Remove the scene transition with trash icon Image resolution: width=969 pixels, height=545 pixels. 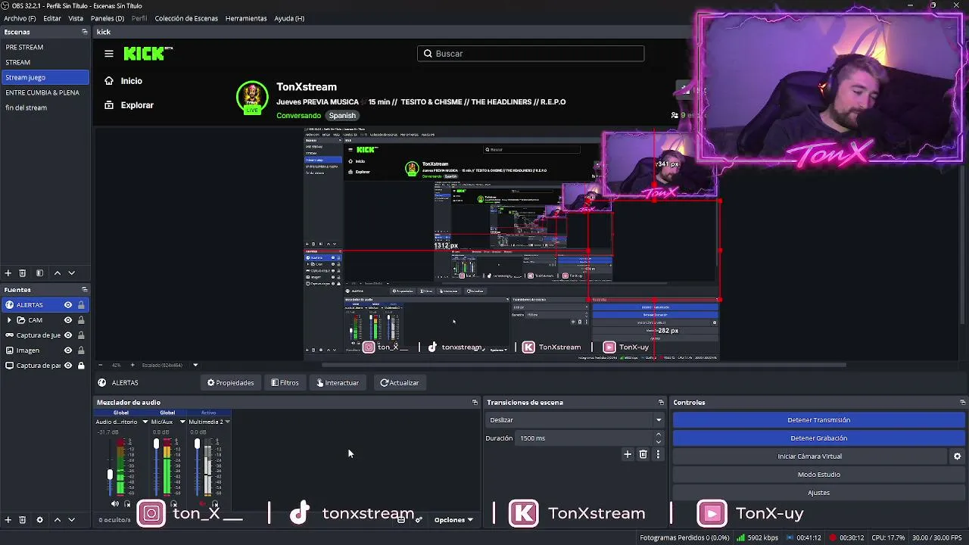pyautogui.click(x=643, y=454)
